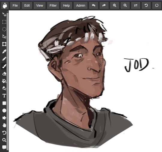The image size is (162, 152).
Task: Open the Help menu
Action: coord(66,5)
